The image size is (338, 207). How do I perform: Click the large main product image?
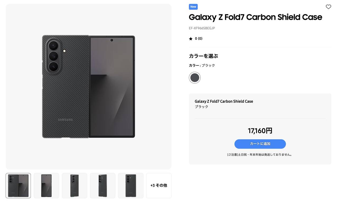pos(88,87)
